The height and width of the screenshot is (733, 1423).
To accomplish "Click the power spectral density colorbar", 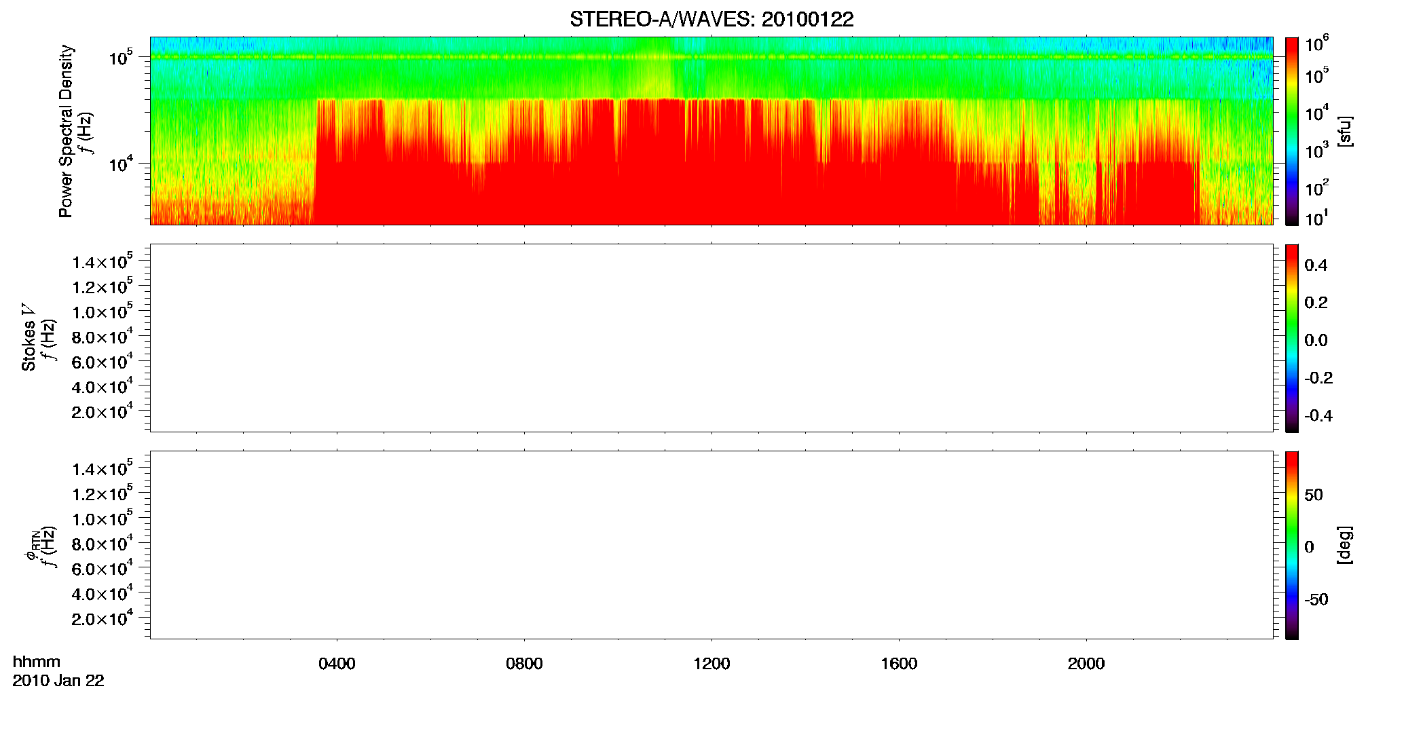I will [x=1292, y=131].
